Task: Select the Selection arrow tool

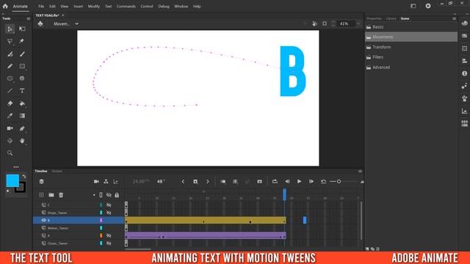Action: (10, 29)
